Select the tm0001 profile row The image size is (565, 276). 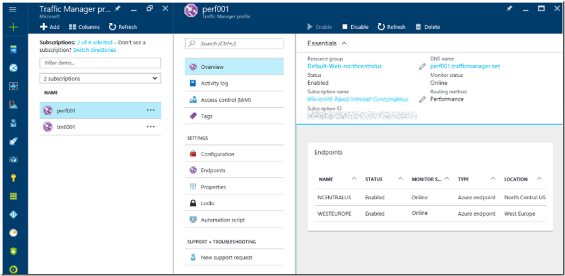pos(100,127)
